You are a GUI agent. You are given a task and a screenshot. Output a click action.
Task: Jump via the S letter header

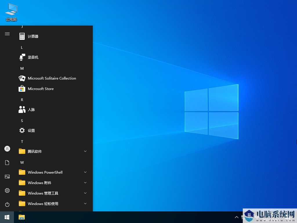pyautogui.click(x=22, y=121)
